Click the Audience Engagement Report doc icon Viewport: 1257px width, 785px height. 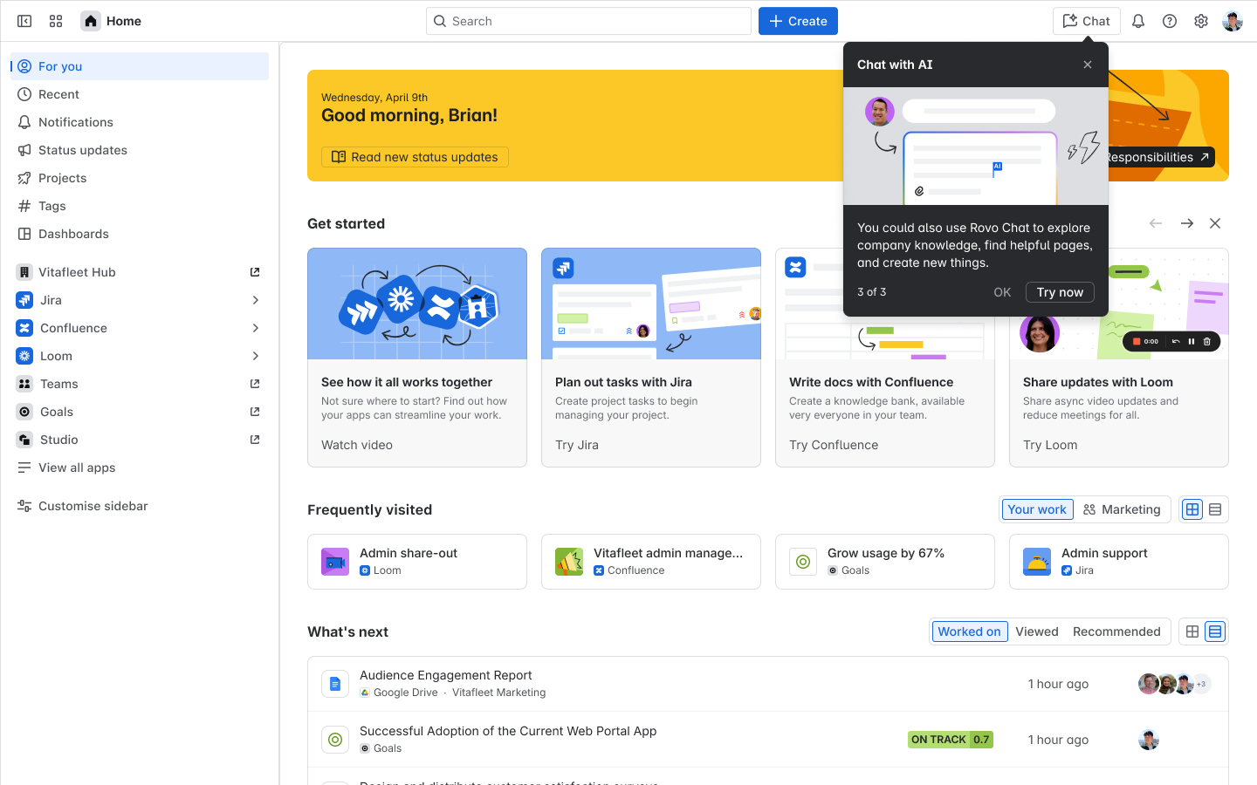335,684
